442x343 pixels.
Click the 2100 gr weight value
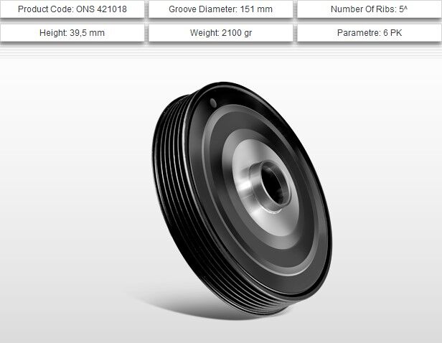237,33
